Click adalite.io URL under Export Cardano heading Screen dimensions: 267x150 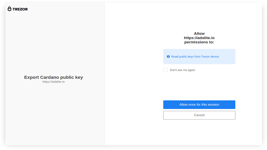(x=53, y=82)
